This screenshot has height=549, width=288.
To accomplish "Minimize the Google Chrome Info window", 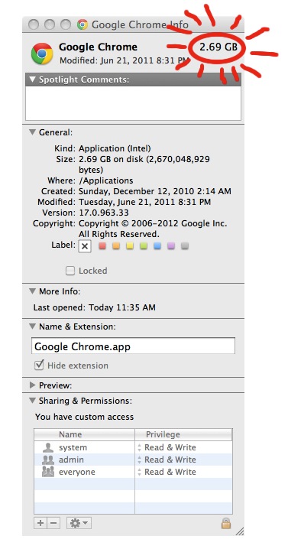I will (50, 24).
